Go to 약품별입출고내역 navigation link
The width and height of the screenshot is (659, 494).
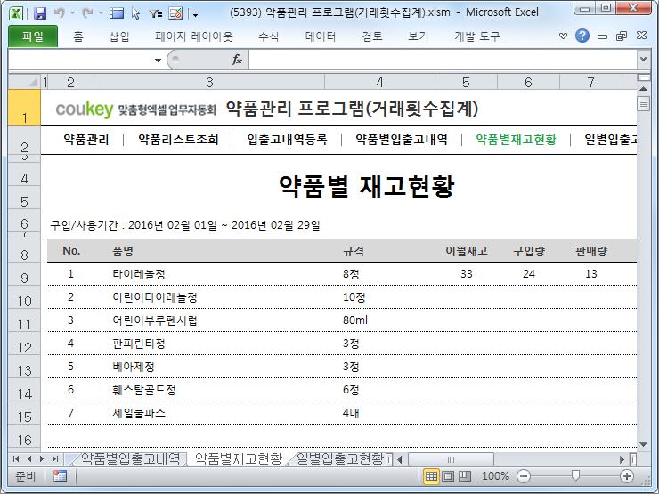point(402,139)
